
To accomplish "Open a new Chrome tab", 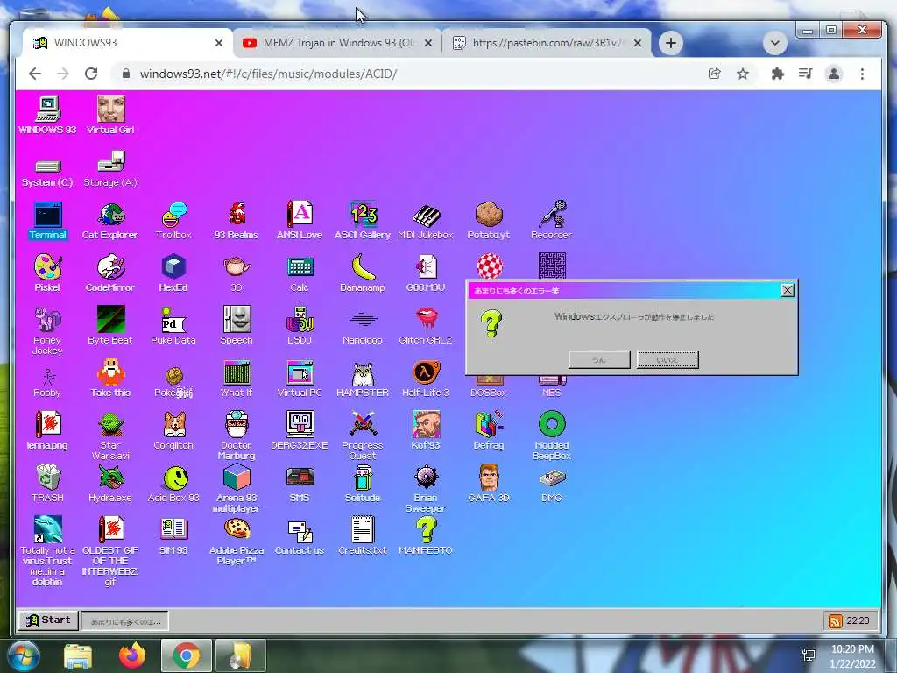I will click(x=671, y=43).
